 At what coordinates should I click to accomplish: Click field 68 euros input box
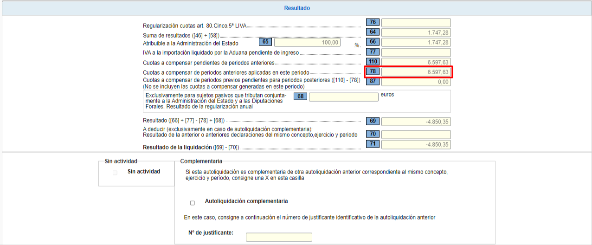pos(344,97)
